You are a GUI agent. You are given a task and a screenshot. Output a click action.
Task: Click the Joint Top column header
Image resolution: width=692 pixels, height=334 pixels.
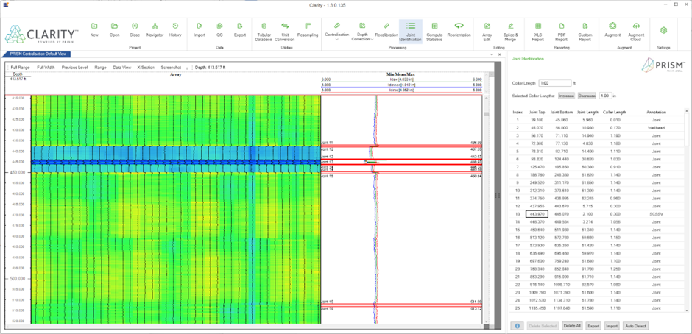(x=537, y=112)
